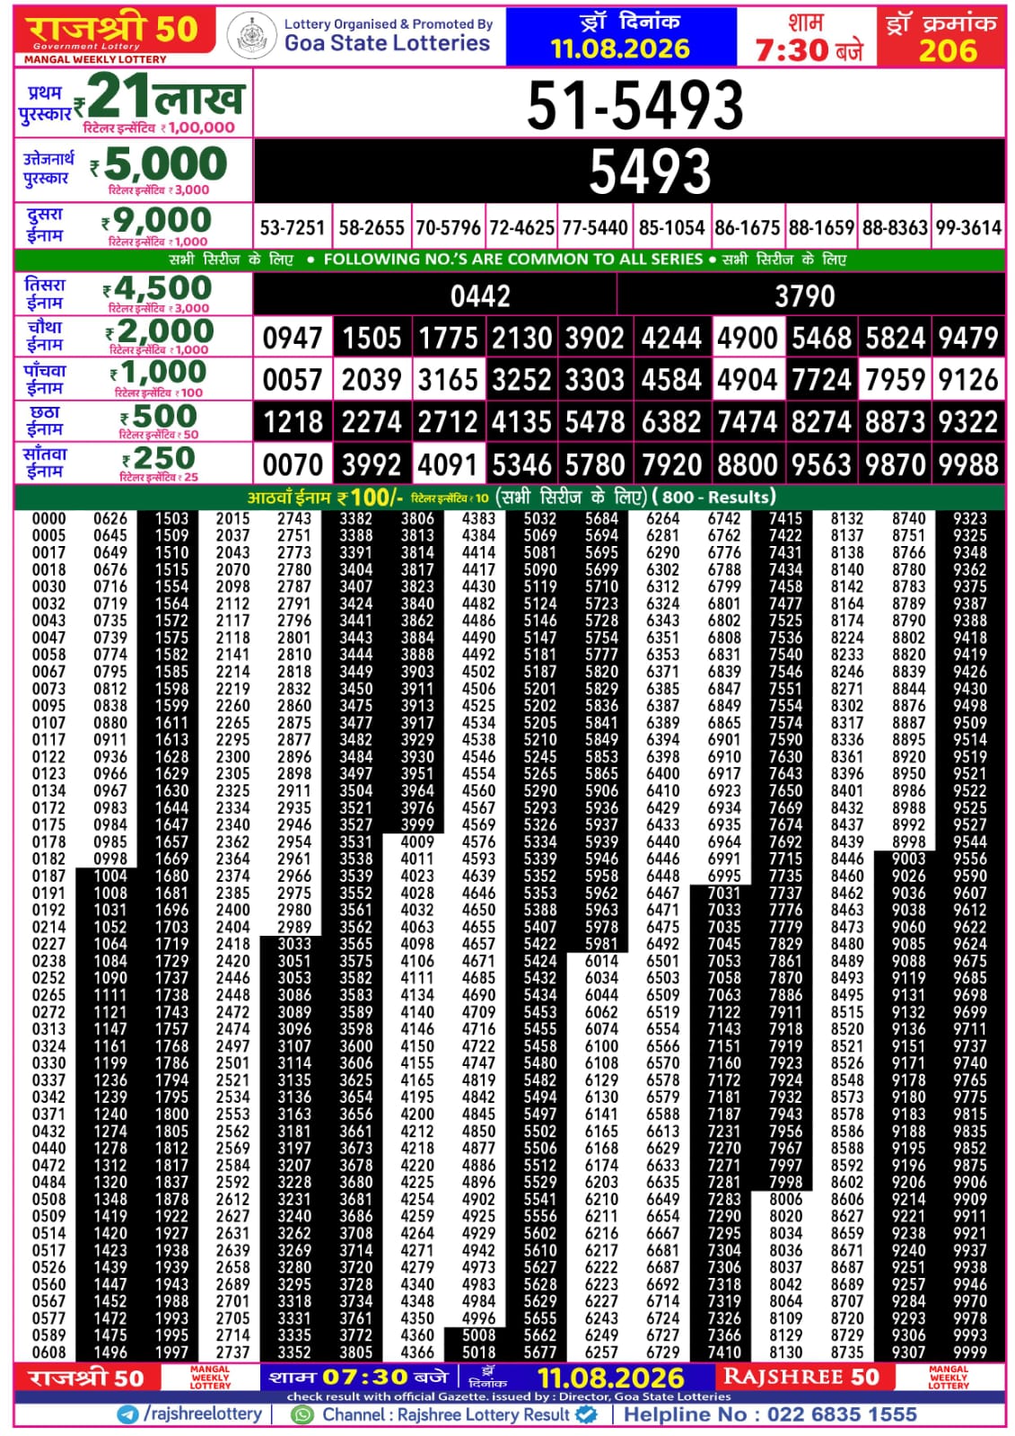Select fifth prize number 7724
The height and width of the screenshot is (1436, 1015).
(821, 380)
